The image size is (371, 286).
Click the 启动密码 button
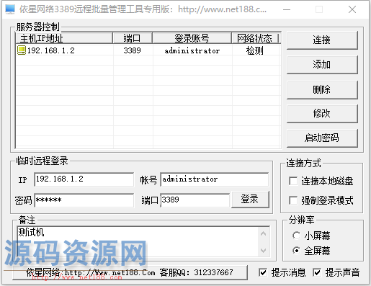point(322,138)
